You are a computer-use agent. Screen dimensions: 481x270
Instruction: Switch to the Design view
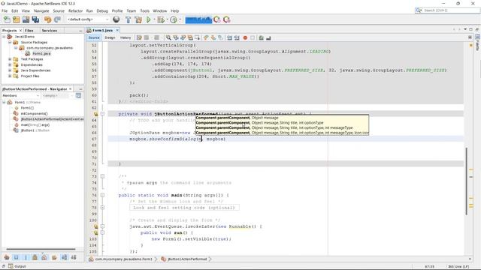point(110,37)
